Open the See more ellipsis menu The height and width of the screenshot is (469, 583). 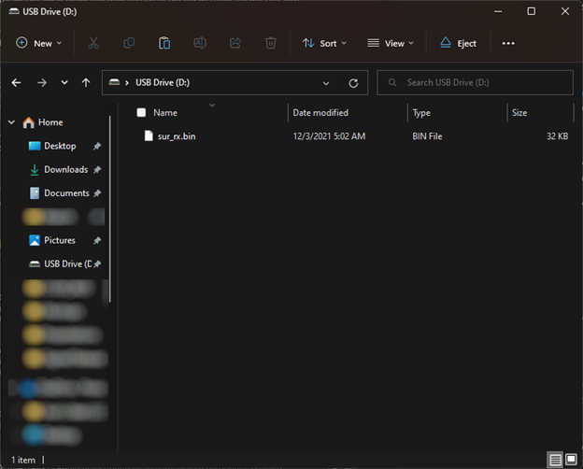pyautogui.click(x=508, y=43)
